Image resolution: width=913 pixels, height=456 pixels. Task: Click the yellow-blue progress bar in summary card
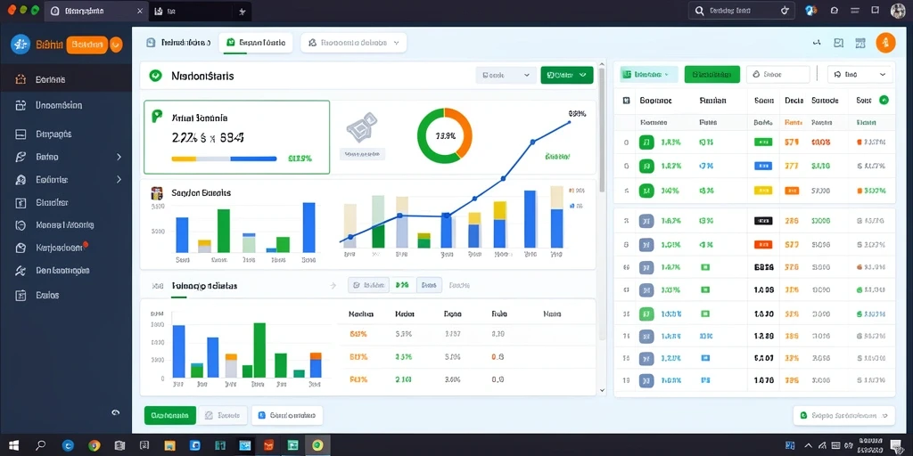(x=224, y=159)
